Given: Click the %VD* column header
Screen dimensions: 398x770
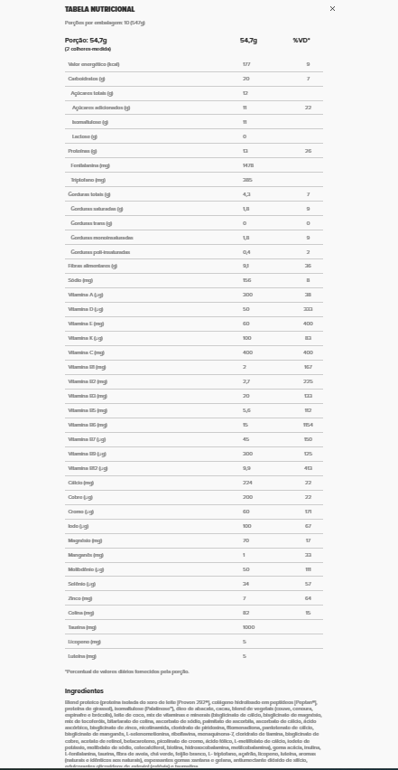Looking at the screenshot, I should [301, 41].
